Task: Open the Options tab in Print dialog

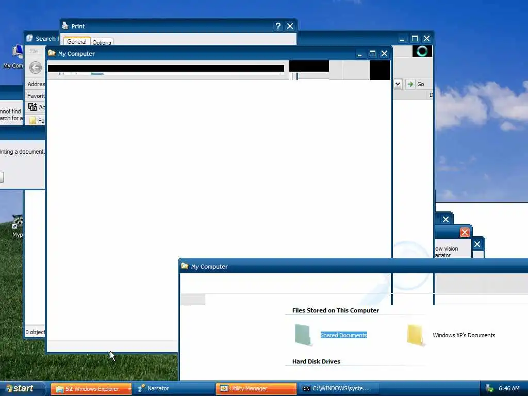Action: 102,42
